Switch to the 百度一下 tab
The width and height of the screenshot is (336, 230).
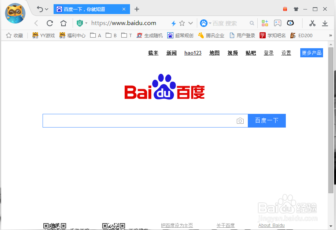(x=87, y=9)
